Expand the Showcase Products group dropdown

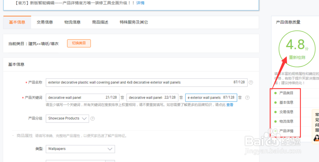point(67,119)
